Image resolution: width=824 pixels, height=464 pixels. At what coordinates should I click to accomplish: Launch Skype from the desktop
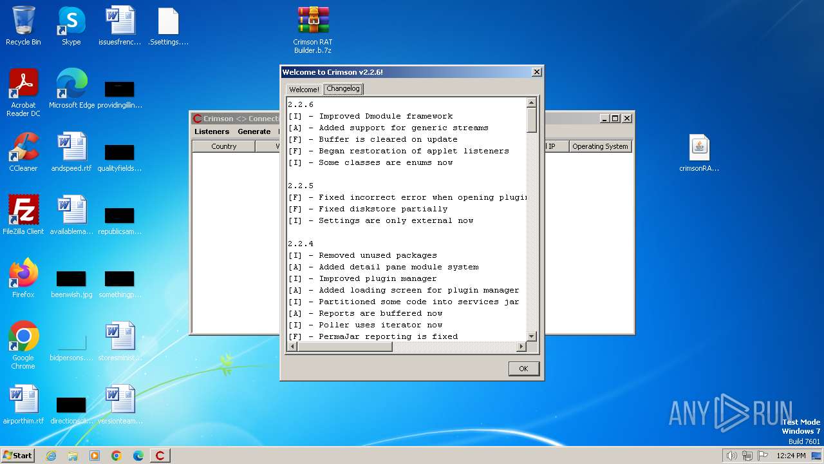(71, 26)
